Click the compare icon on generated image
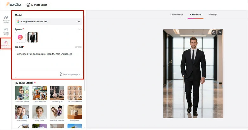The width and height of the screenshot is (248, 130). (214, 33)
